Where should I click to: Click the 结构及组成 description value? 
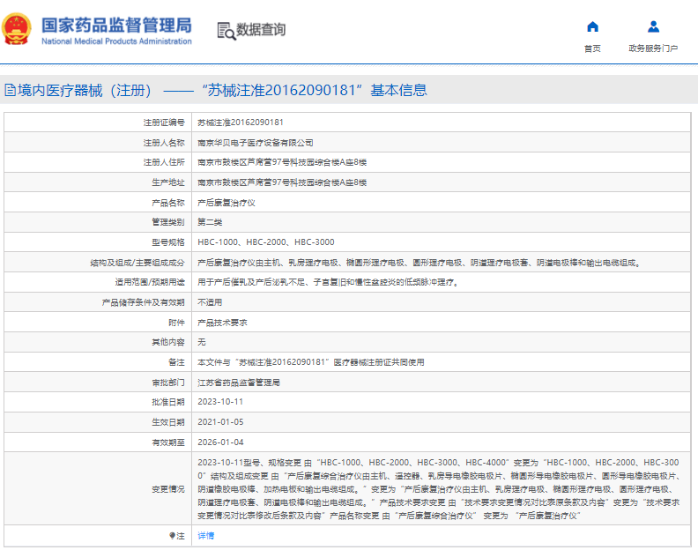click(419, 263)
